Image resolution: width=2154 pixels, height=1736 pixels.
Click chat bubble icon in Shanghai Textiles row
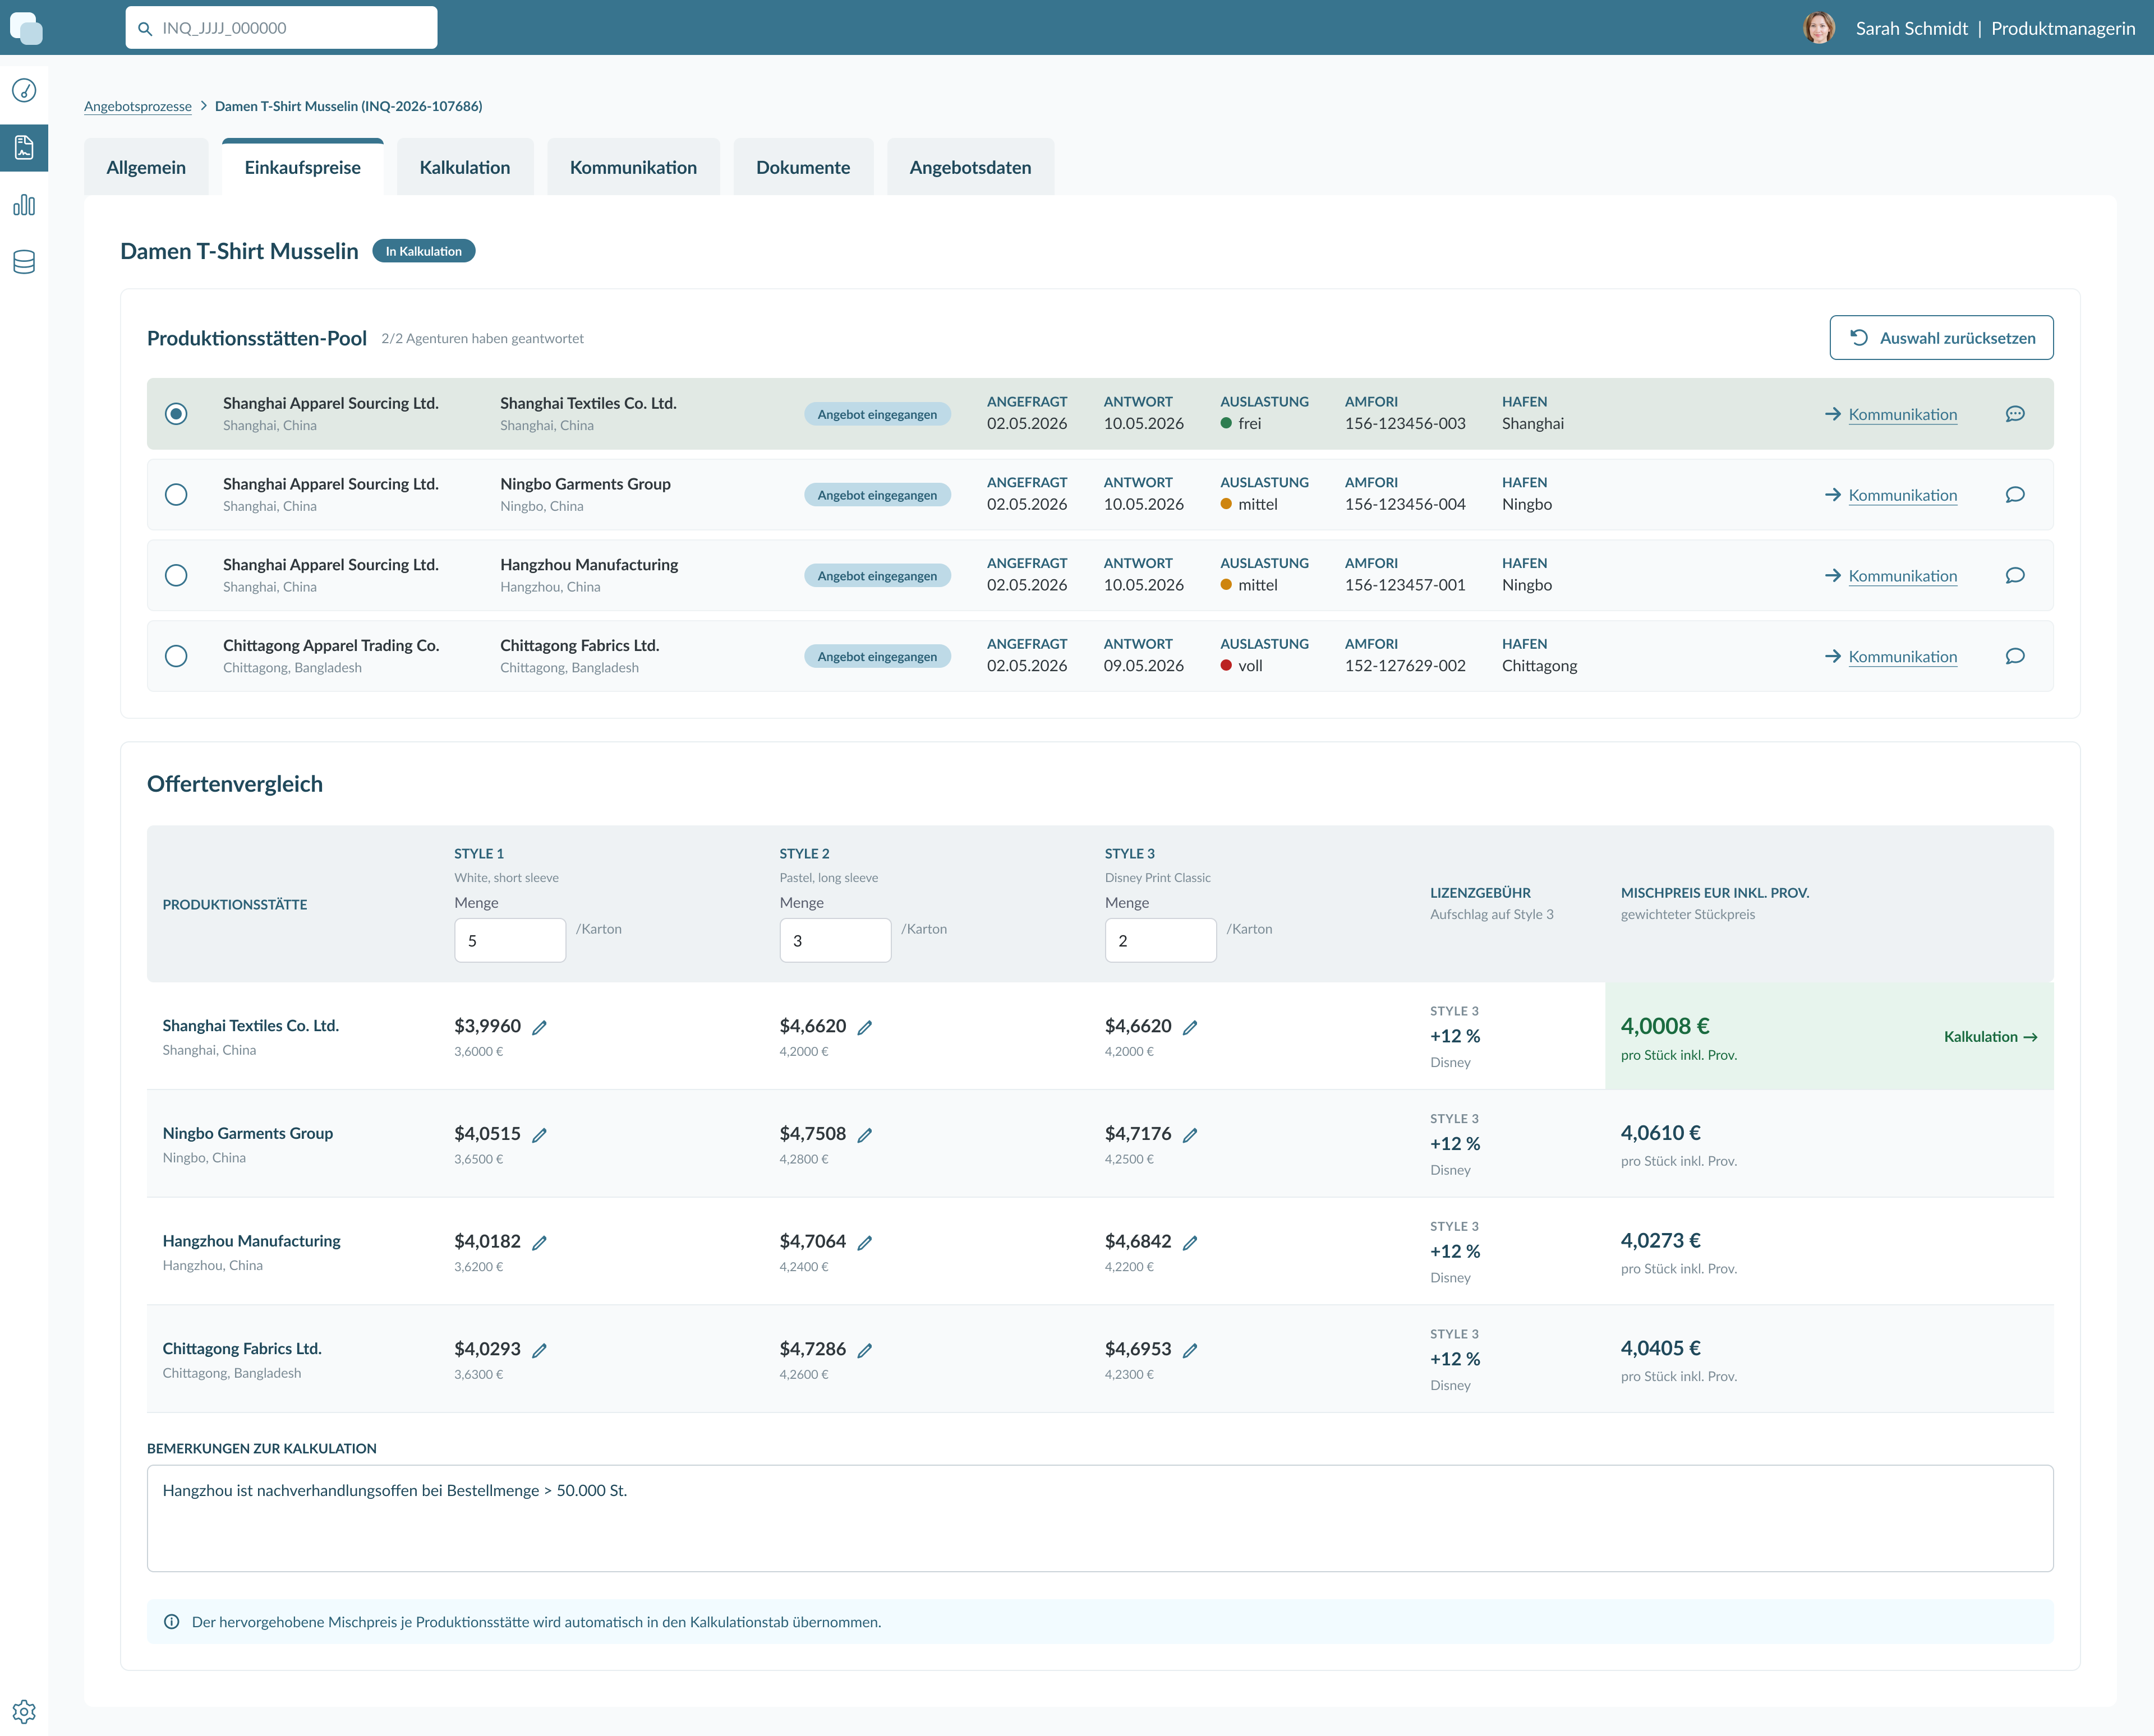2015,414
